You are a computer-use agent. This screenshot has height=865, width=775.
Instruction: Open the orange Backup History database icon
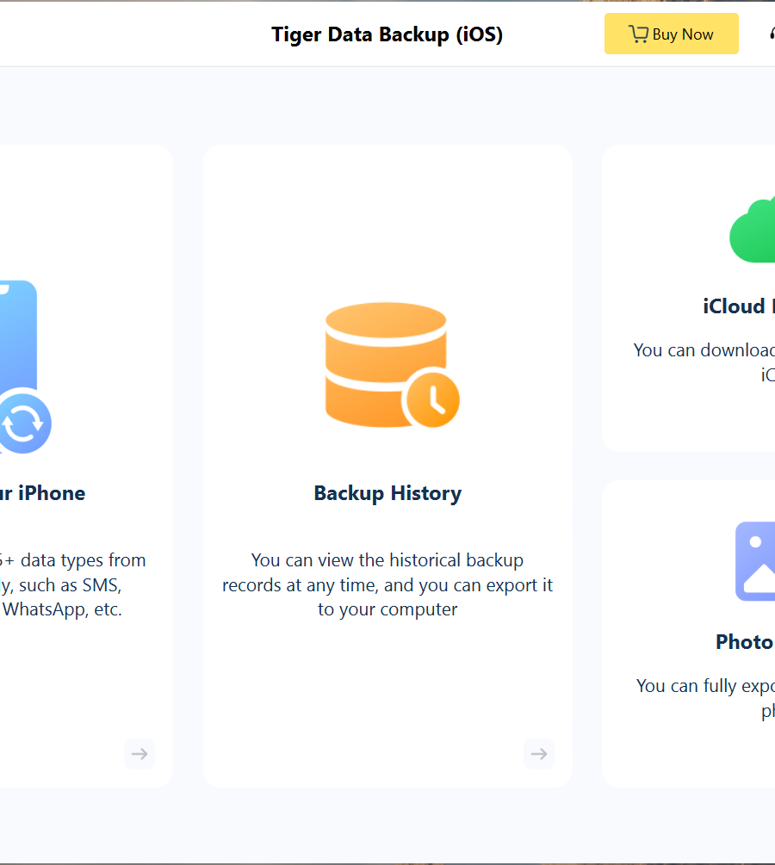click(386, 360)
